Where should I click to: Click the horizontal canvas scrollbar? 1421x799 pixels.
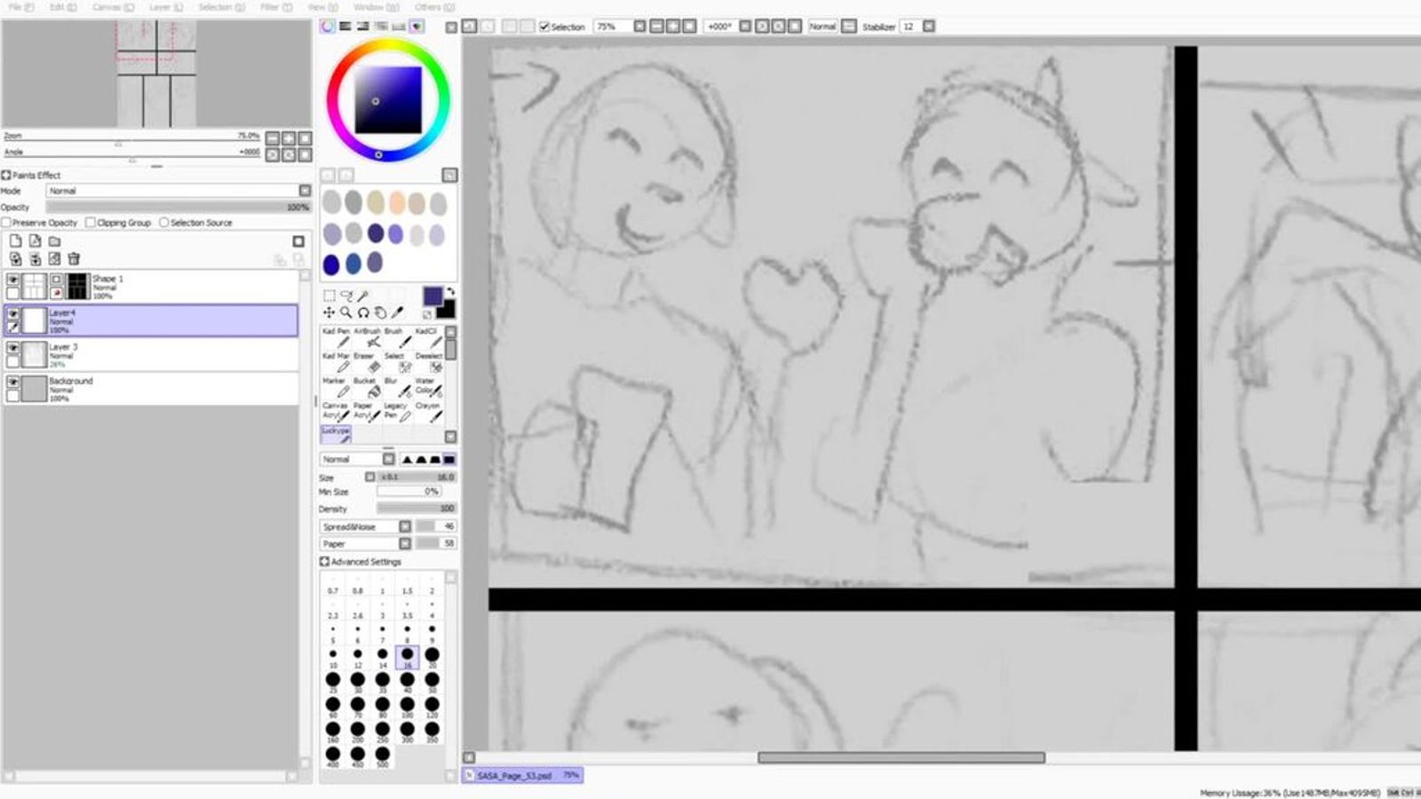901,758
